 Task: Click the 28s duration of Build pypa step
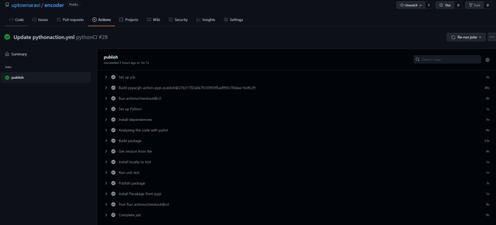coord(487,88)
